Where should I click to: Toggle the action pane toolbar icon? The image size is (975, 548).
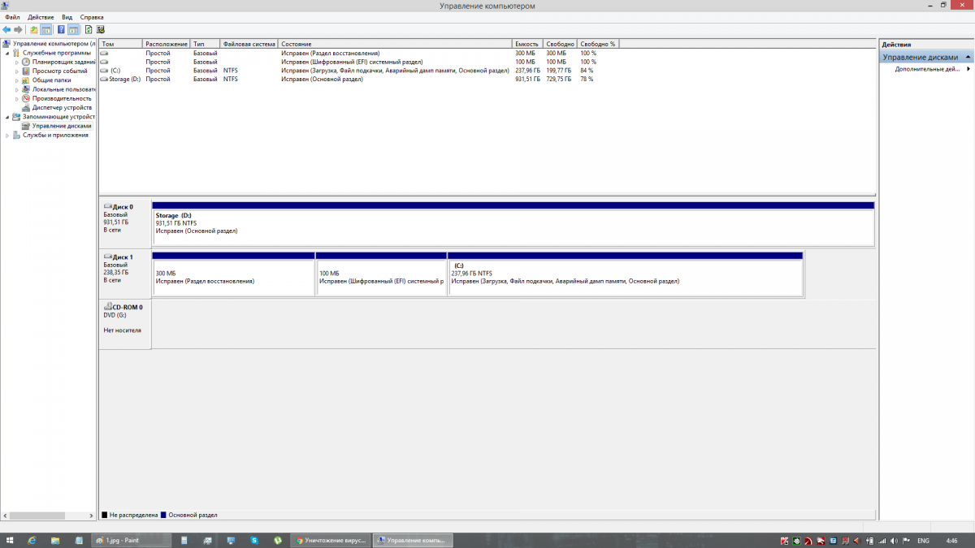click(73, 29)
